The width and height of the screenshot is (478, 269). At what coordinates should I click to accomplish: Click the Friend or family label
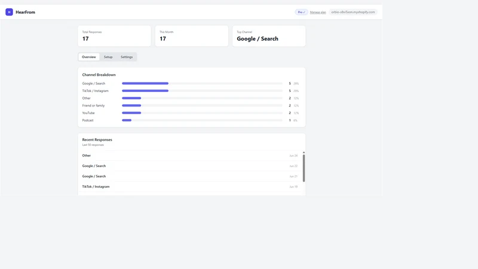coord(93,106)
